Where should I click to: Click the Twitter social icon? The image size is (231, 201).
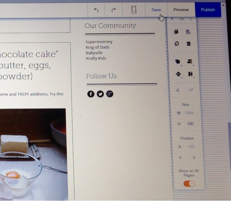click(100, 94)
